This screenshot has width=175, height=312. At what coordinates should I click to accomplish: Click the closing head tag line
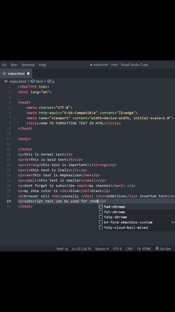[25, 129]
